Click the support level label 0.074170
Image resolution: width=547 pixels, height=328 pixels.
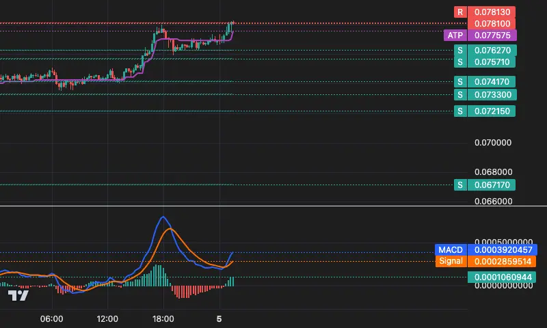point(485,82)
